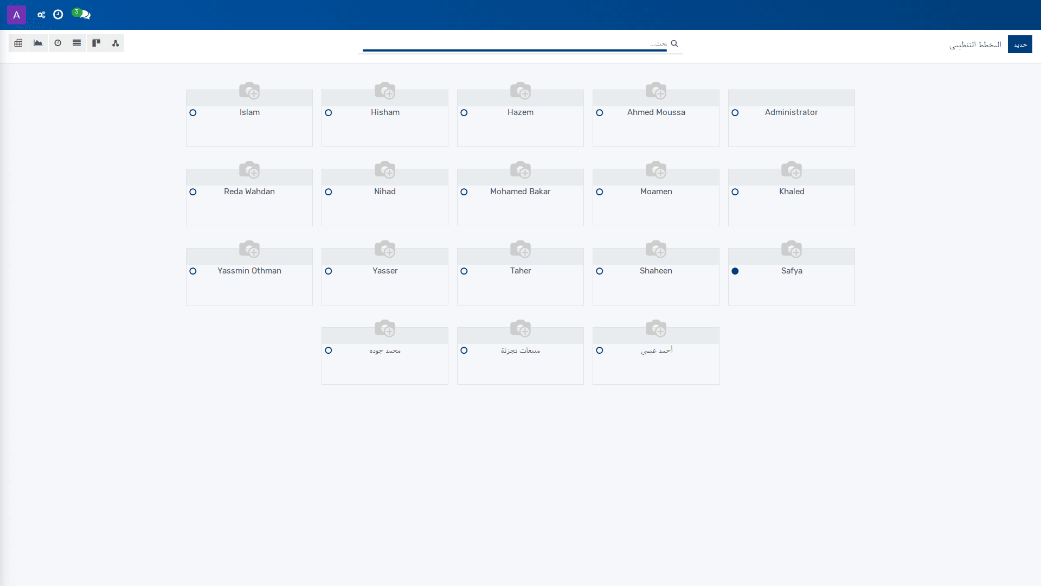Add photo for Ahmed Moussa via camera icon
This screenshot has width=1041, height=586.
tap(656, 91)
